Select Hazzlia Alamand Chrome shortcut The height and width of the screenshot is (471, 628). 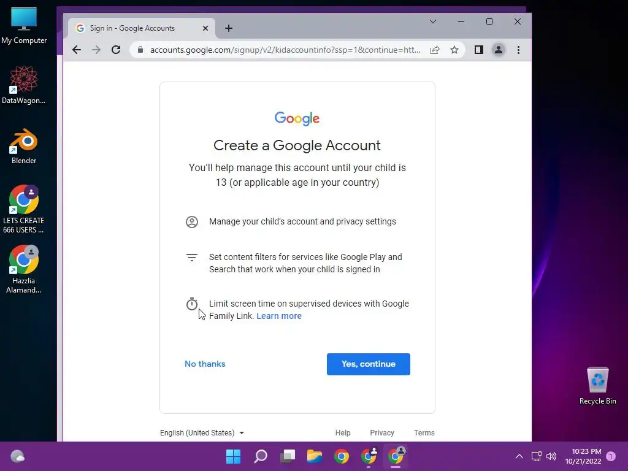tap(24, 269)
